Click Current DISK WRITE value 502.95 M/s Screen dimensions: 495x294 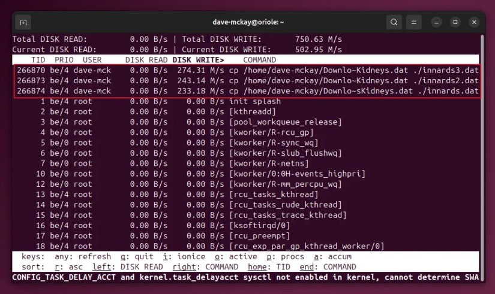(319, 50)
